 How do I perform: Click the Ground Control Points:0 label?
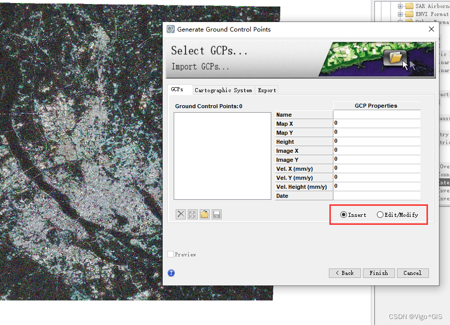pyautogui.click(x=209, y=106)
